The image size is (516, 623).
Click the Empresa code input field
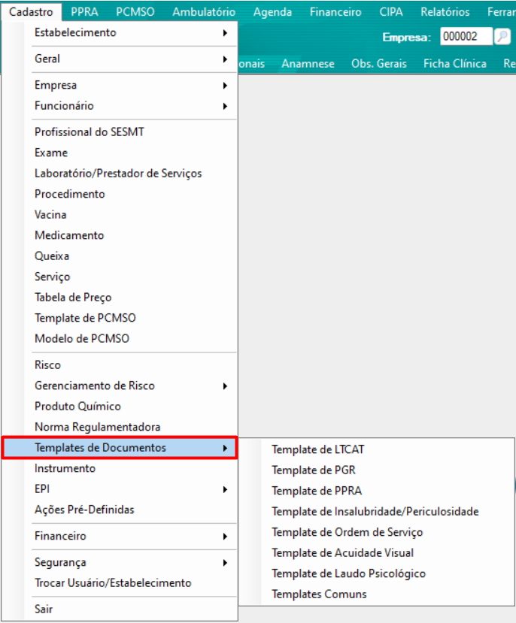point(466,37)
